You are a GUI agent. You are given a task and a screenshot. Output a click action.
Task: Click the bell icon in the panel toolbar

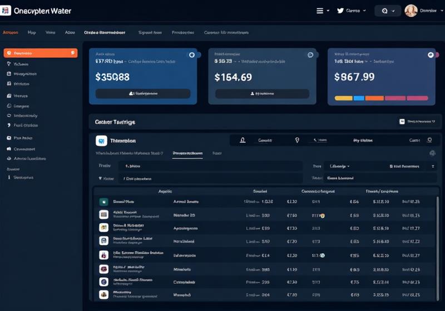coord(243,141)
